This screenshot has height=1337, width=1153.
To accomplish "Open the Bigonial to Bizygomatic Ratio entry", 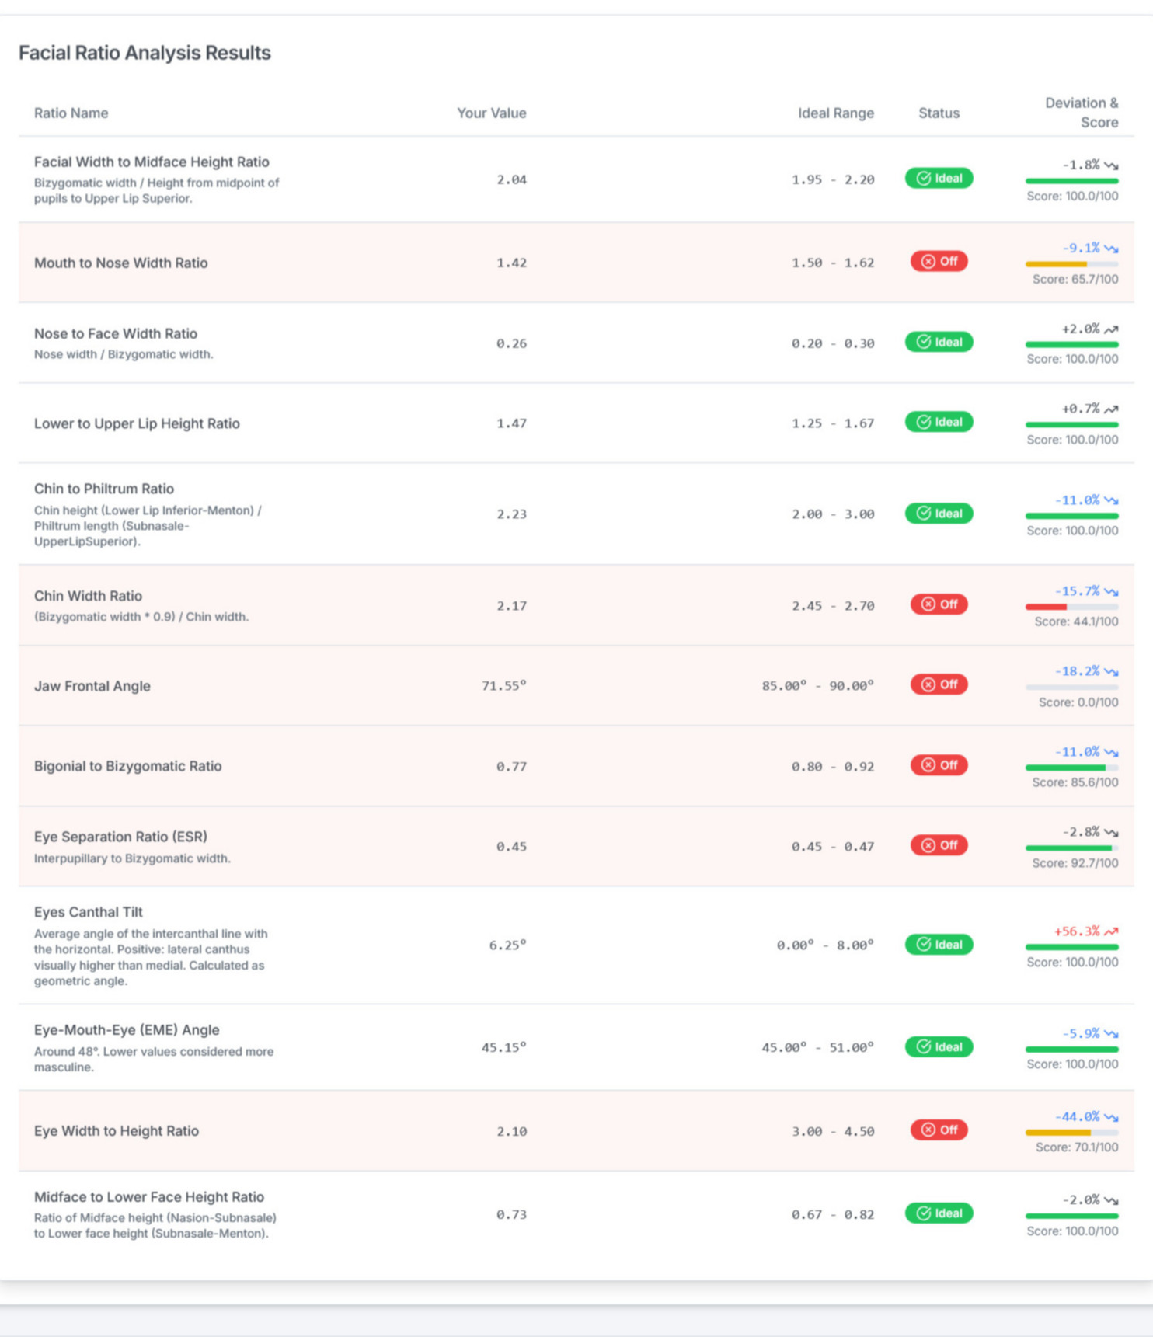I will click(x=128, y=766).
